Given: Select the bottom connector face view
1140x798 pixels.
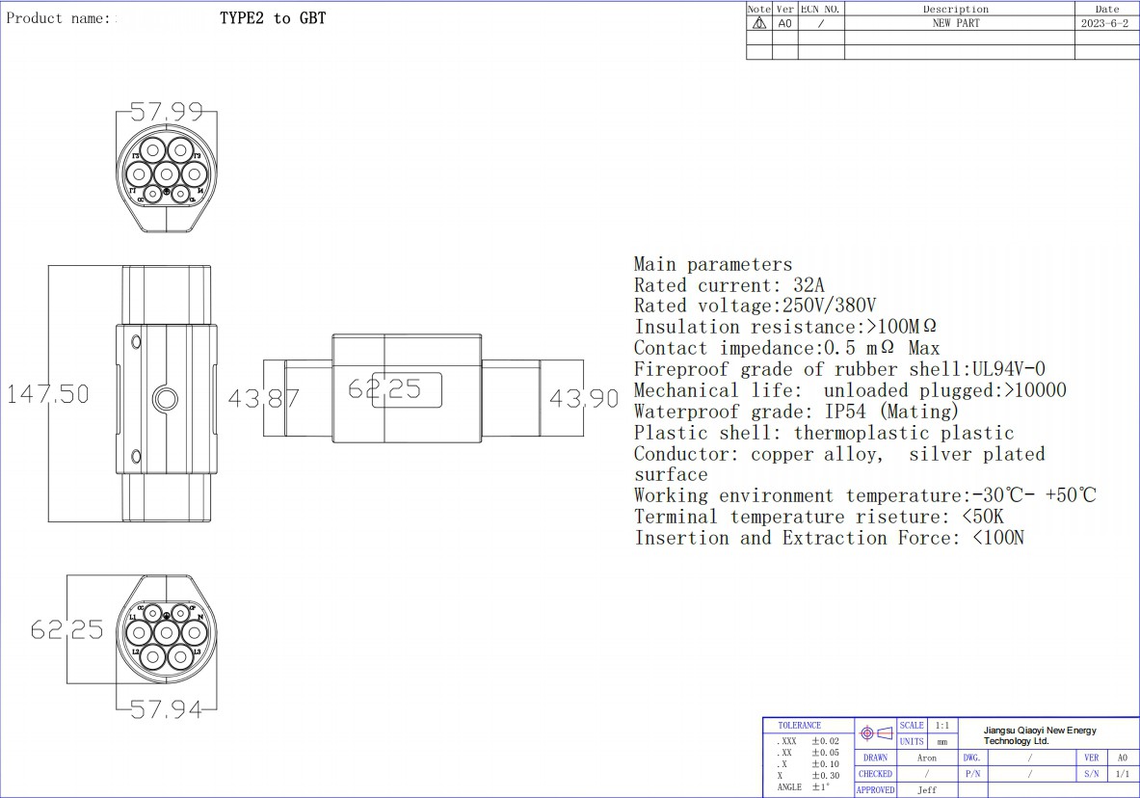Looking at the screenshot, I should tap(167, 631).
